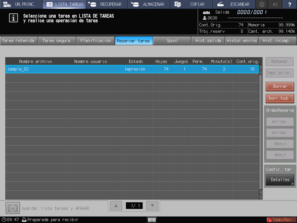This screenshot has width=297, height=223.
Task: Select the Reservar tarea tab
Action: (134, 41)
